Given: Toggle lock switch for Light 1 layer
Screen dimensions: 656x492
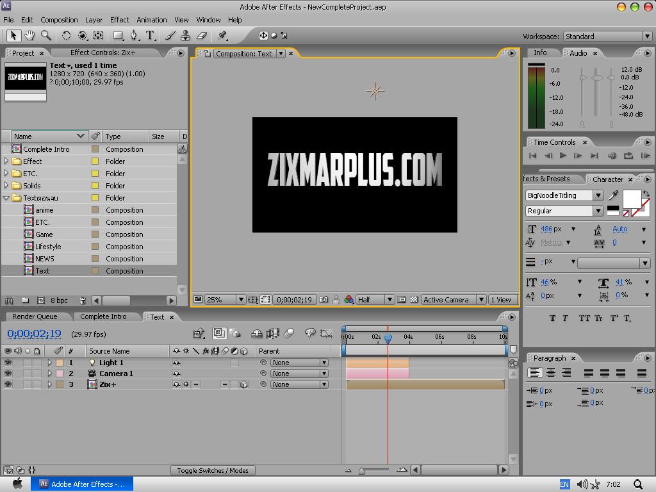Looking at the screenshot, I should click(37, 363).
